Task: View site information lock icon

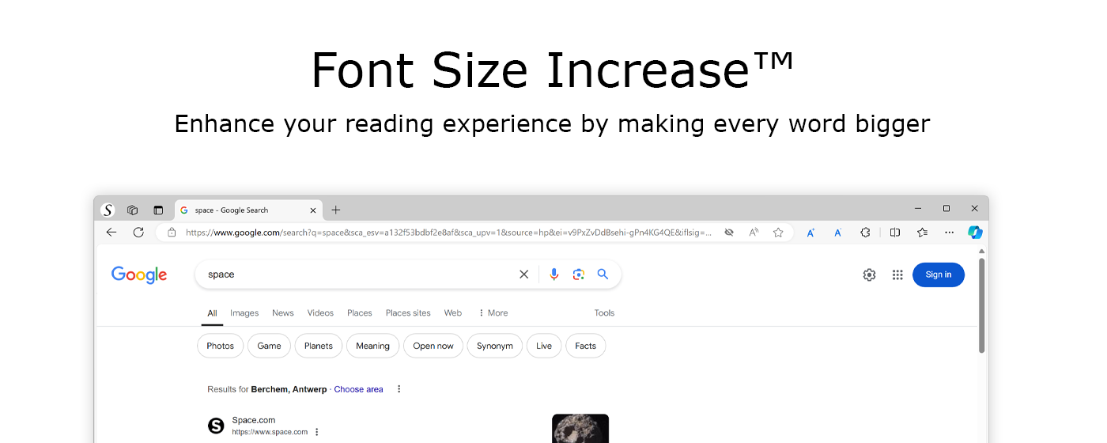Action: point(171,233)
